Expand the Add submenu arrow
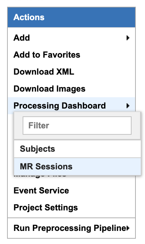 tap(128, 38)
